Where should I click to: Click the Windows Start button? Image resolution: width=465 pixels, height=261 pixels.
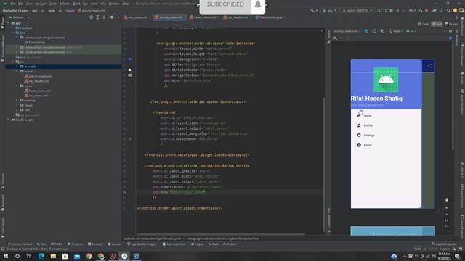6,256
